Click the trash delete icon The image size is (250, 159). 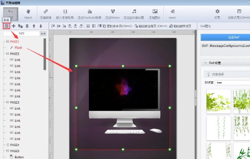click(x=27, y=26)
